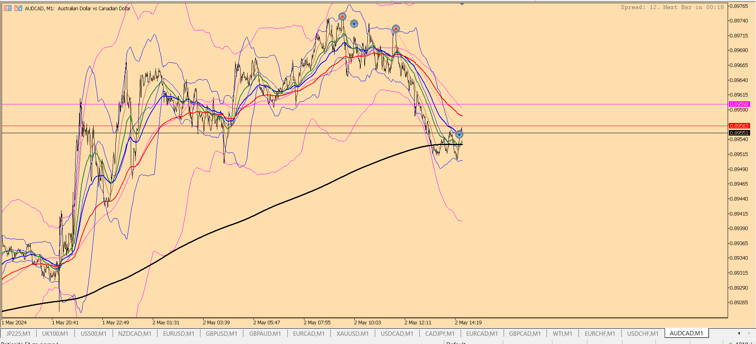The image size is (756, 344).
Task: Open the WTI,M1 chart tab
Action: [562, 333]
